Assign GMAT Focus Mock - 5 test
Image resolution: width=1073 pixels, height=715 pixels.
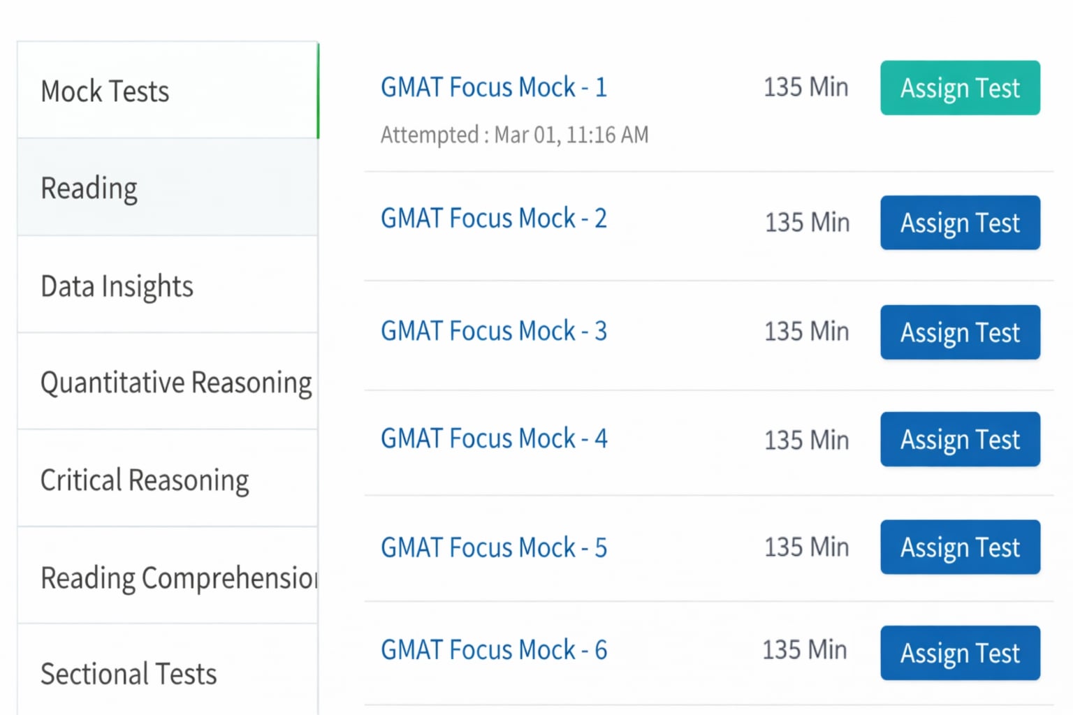click(x=960, y=547)
